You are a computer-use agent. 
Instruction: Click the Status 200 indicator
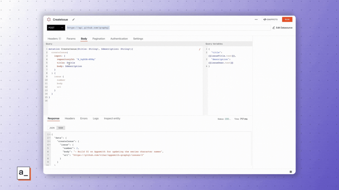click(x=224, y=119)
